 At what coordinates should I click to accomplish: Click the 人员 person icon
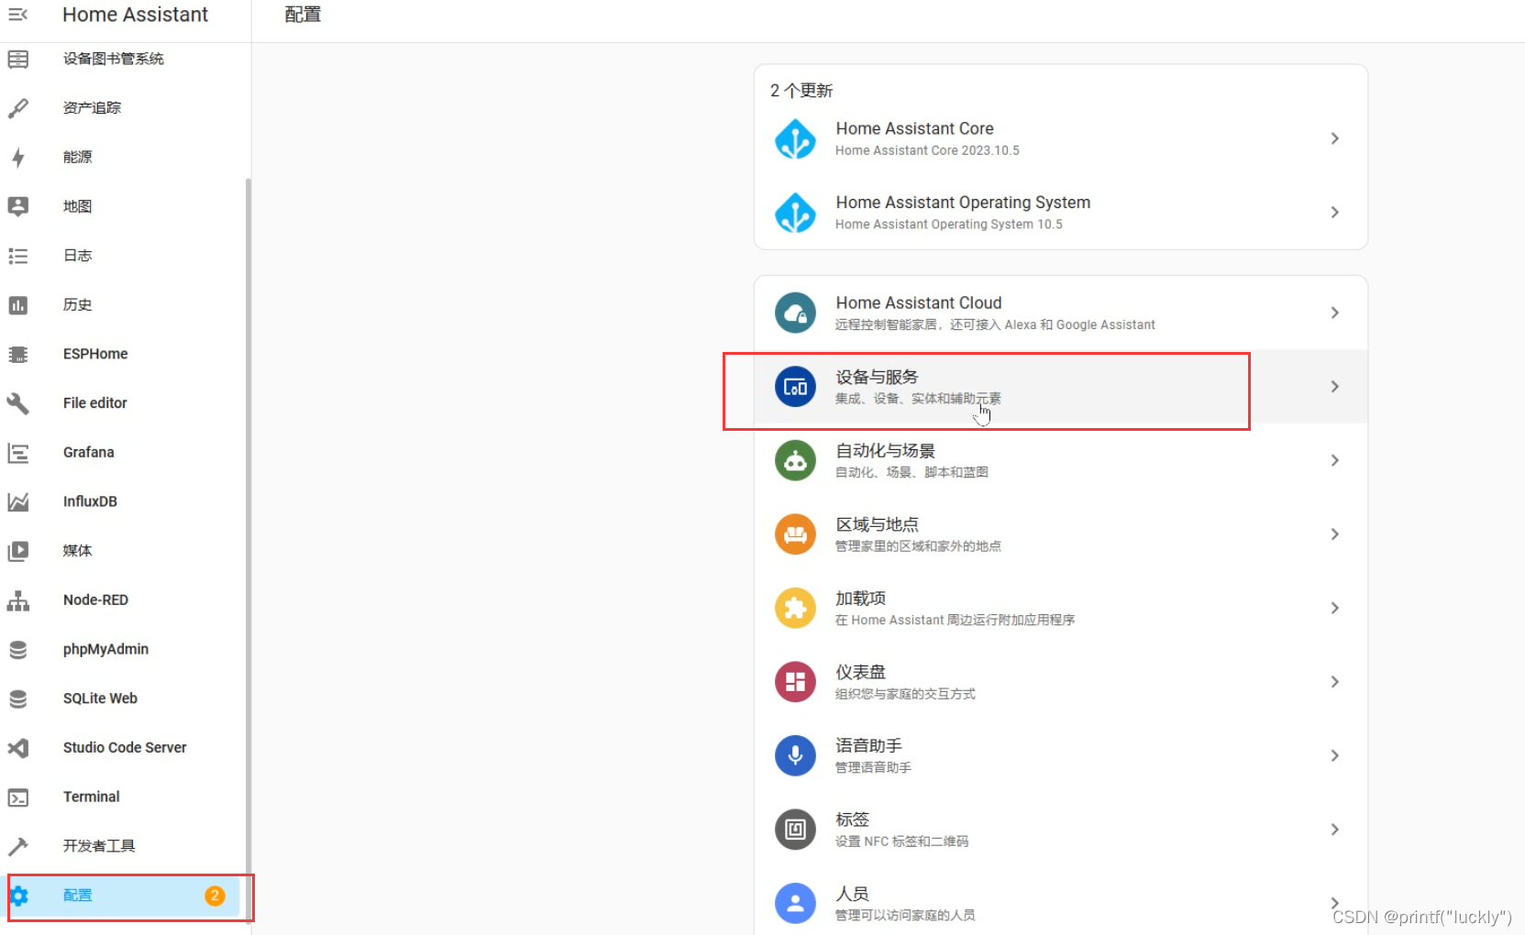pyautogui.click(x=795, y=903)
